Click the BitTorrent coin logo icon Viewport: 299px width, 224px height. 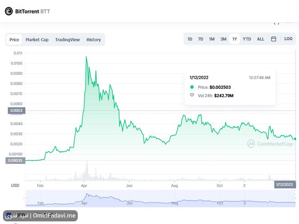click(x=9, y=11)
